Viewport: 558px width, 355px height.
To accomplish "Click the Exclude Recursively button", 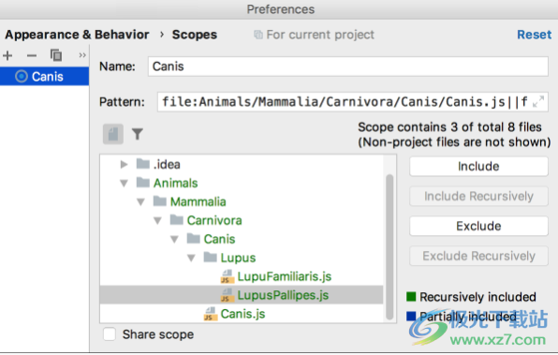I will [478, 256].
